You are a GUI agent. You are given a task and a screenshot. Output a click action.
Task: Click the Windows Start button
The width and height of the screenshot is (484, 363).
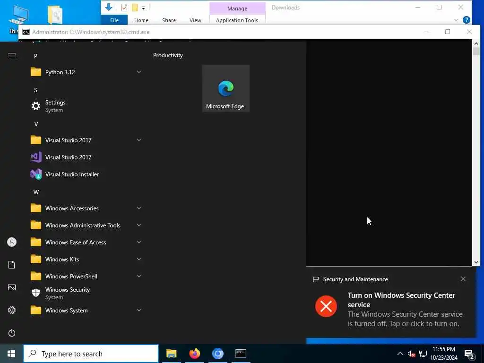[x=11, y=354]
